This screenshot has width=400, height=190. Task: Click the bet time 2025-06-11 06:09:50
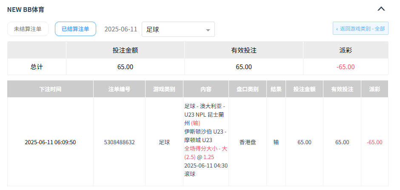(x=50, y=142)
